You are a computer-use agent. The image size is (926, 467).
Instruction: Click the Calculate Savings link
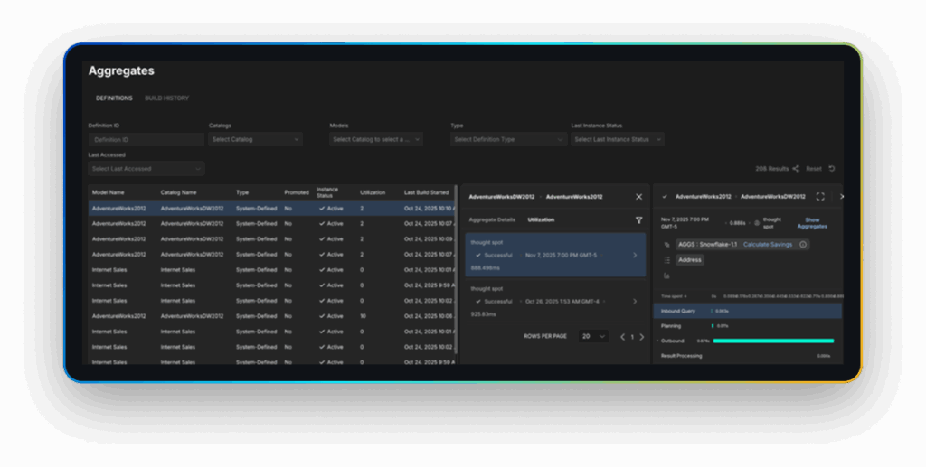pos(767,244)
